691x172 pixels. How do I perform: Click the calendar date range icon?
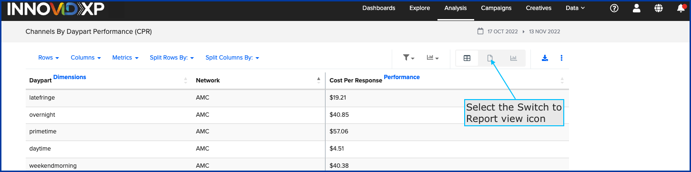[x=480, y=31]
